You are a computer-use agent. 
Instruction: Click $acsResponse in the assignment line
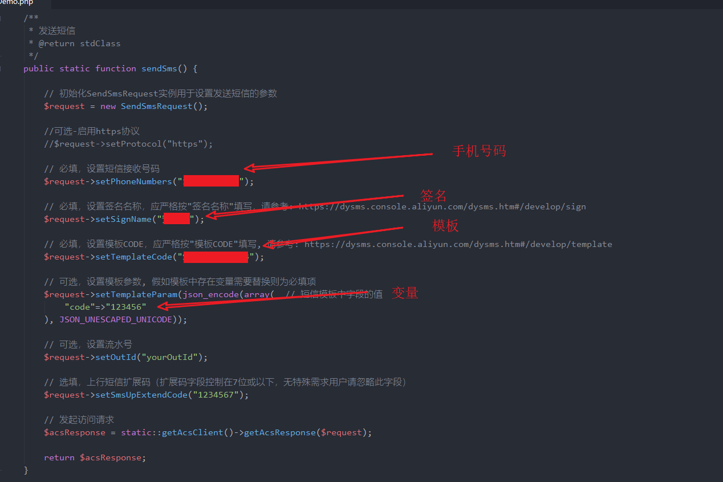75,432
